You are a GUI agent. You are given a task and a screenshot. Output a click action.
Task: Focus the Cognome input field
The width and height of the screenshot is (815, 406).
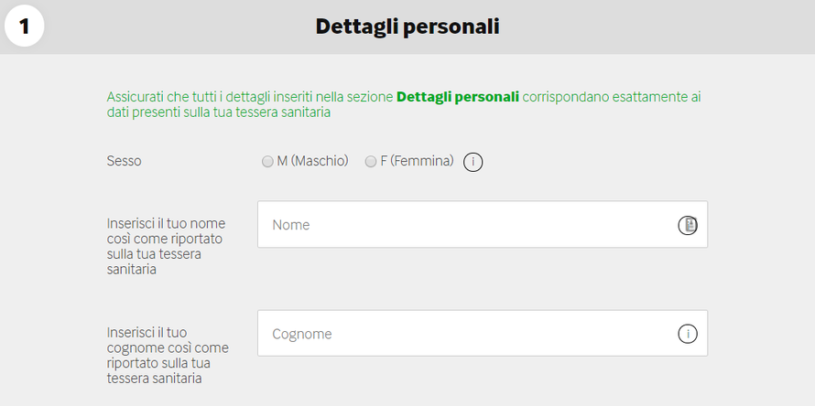483,334
